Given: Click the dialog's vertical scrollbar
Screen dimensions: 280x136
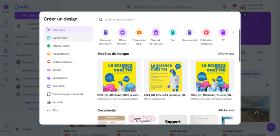Looking at the screenshot, I should click(x=239, y=46).
